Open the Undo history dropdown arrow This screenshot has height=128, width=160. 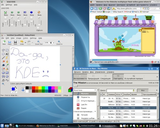click(25, 43)
